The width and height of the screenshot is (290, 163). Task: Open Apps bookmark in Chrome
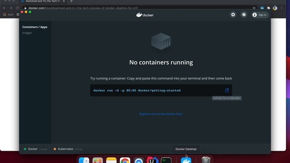coord(9,14)
